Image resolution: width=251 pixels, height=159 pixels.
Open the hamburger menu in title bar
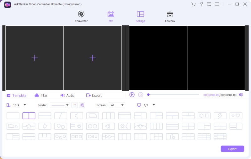point(217,4)
